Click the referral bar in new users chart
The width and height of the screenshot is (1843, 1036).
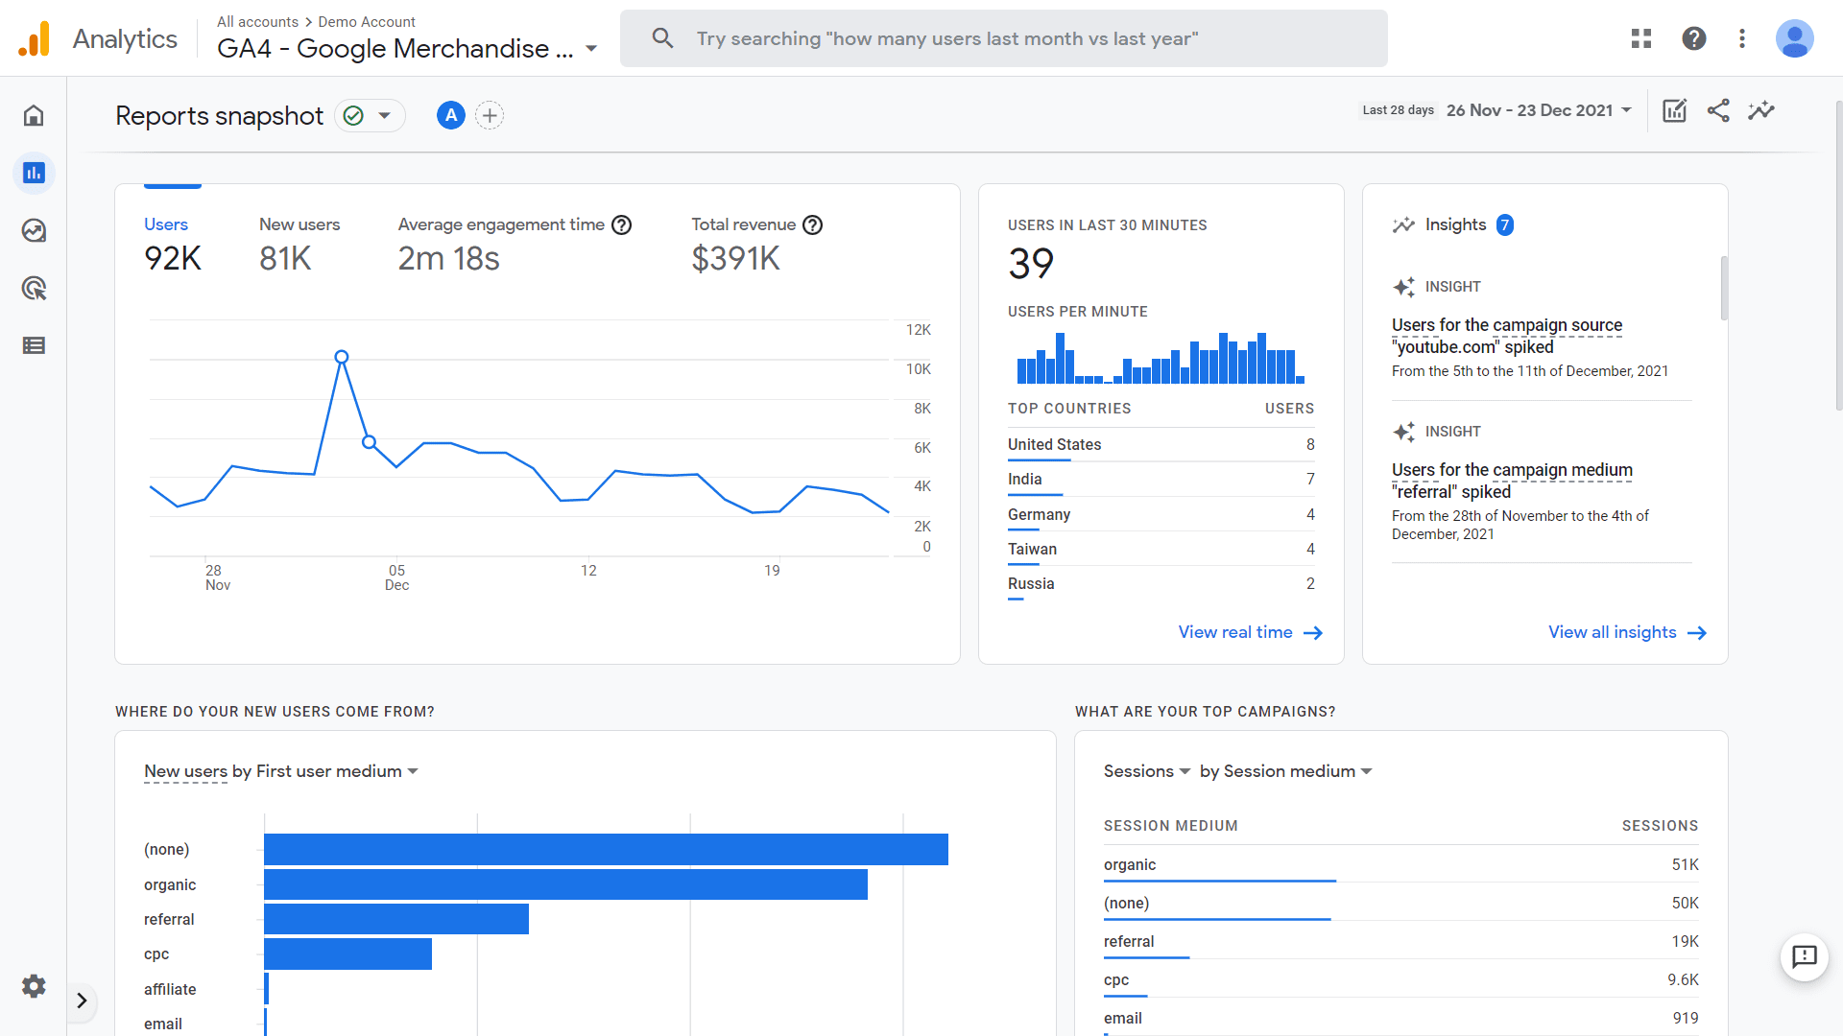click(x=396, y=919)
